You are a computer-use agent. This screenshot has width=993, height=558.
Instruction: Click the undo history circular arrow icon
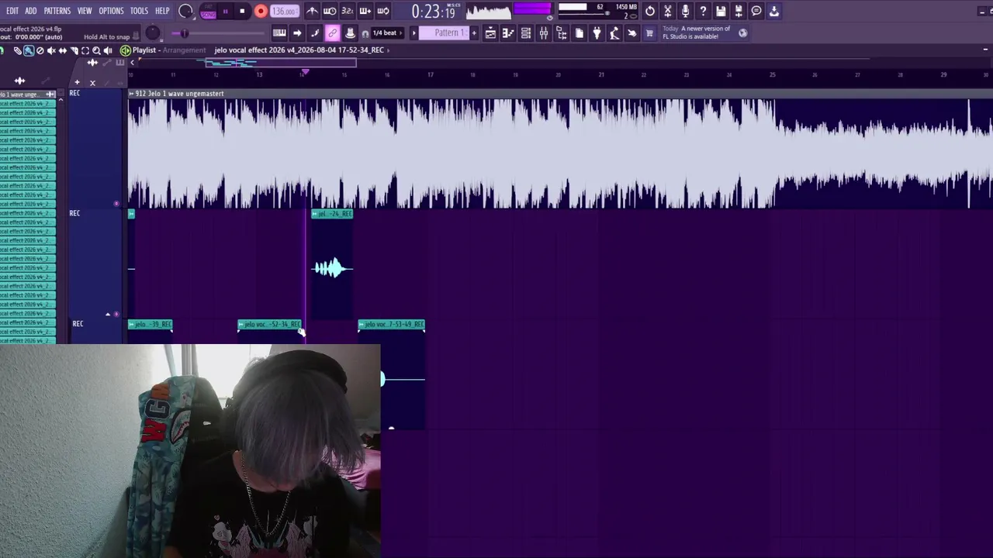[650, 11]
